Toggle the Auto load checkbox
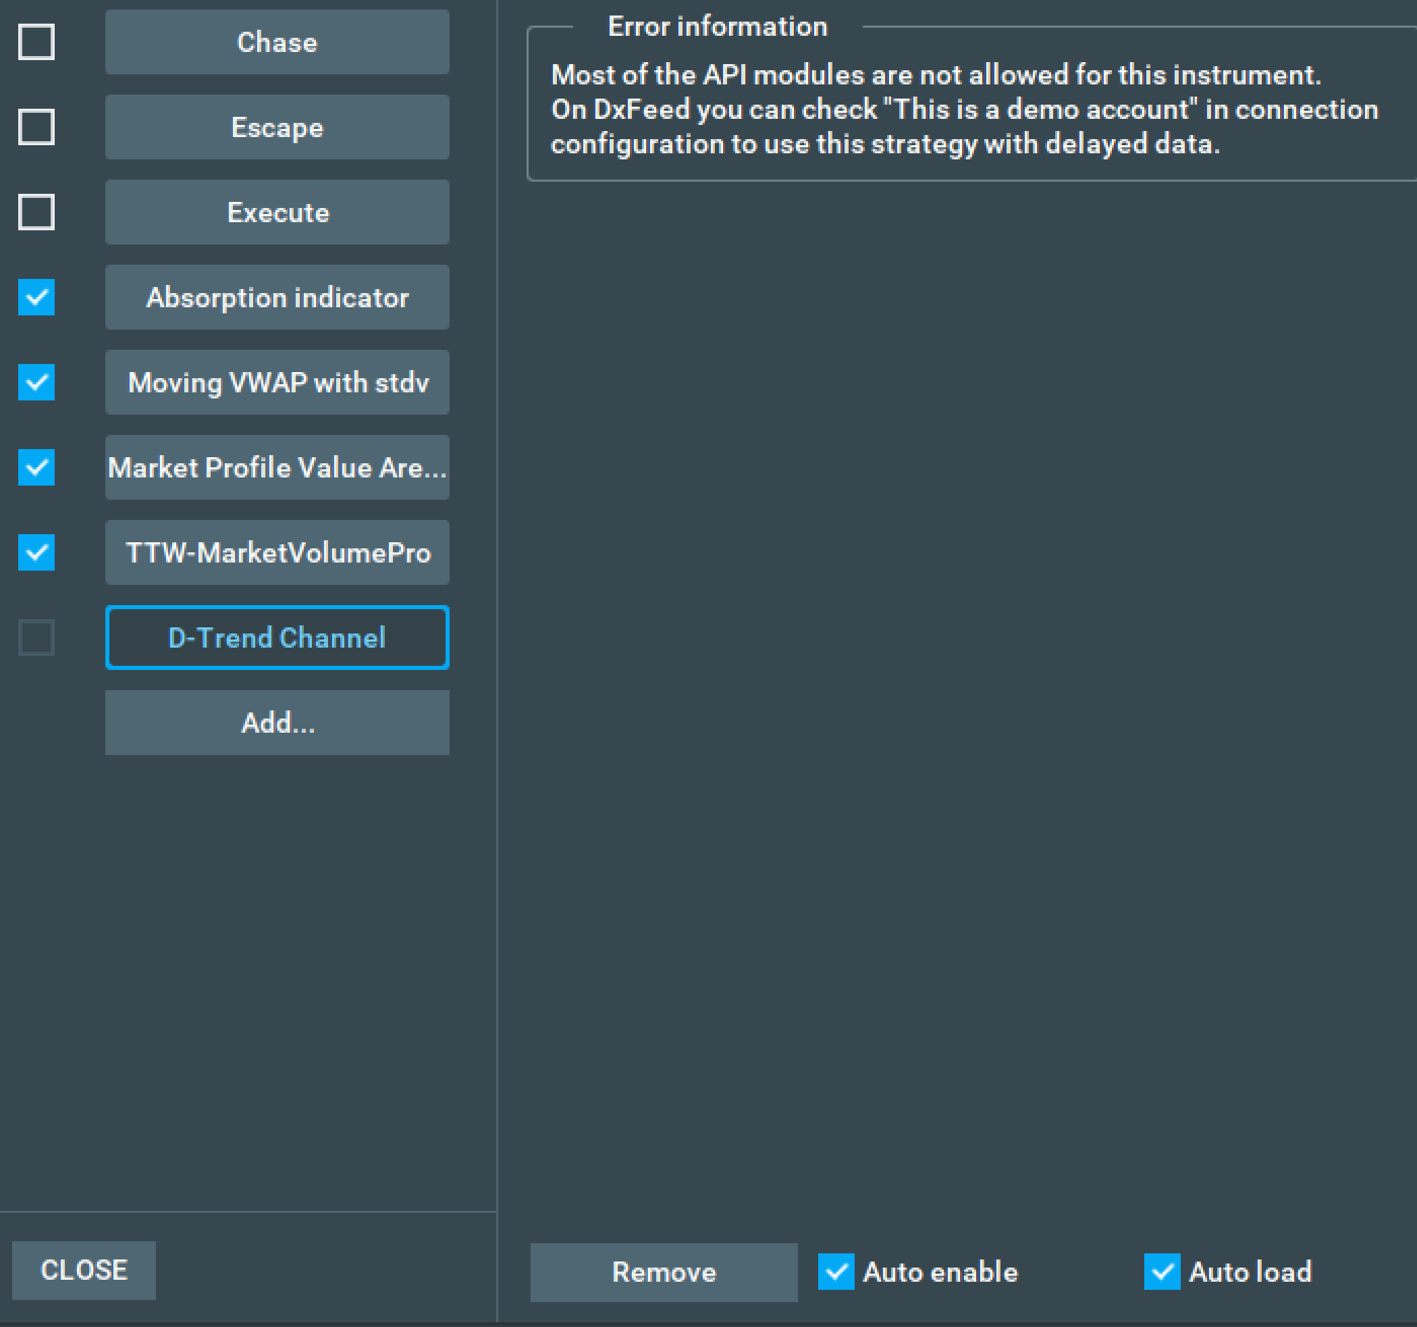1417x1327 pixels. coord(1162,1272)
